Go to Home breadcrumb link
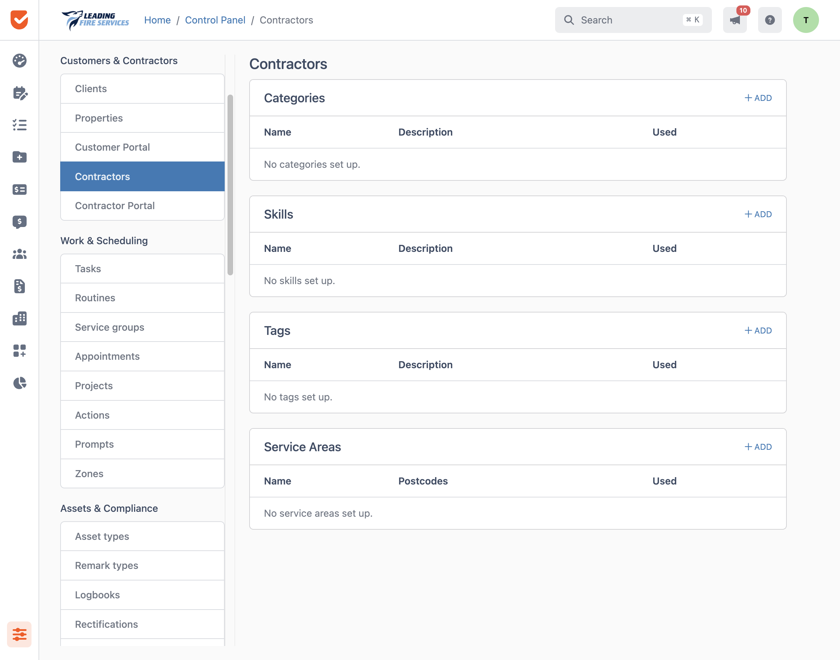The width and height of the screenshot is (840, 660). pyautogui.click(x=157, y=20)
